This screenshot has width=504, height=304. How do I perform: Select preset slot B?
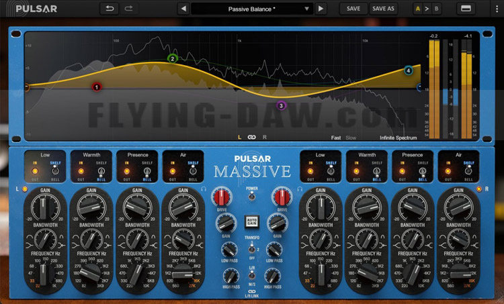pos(436,9)
